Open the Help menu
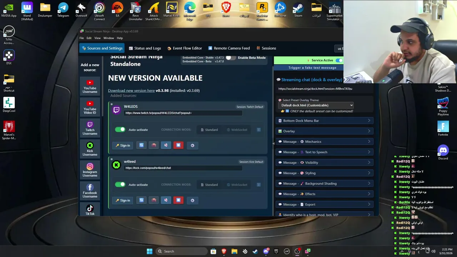Screen dimensions: 457x257 click(120, 38)
